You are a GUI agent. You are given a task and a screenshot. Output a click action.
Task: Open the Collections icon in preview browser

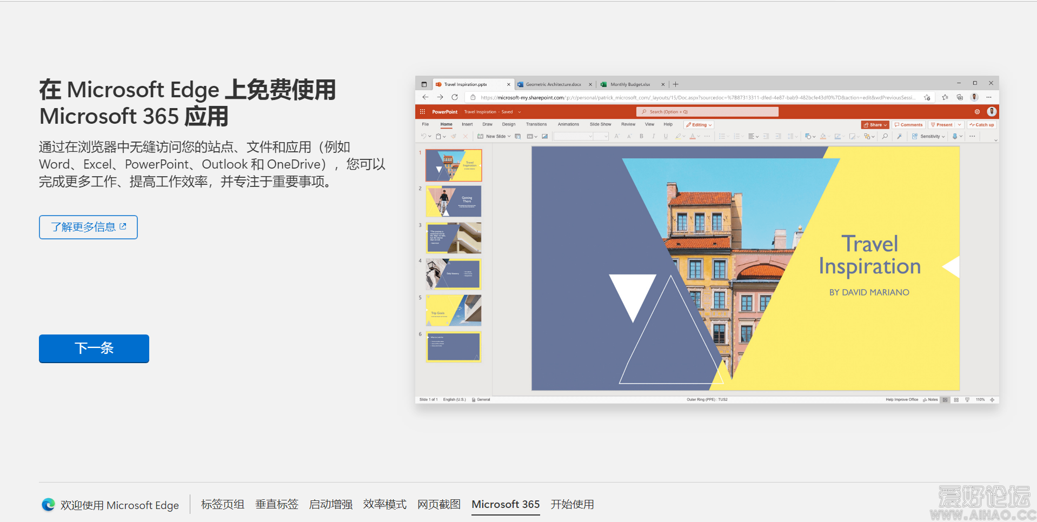coord(960,97)
